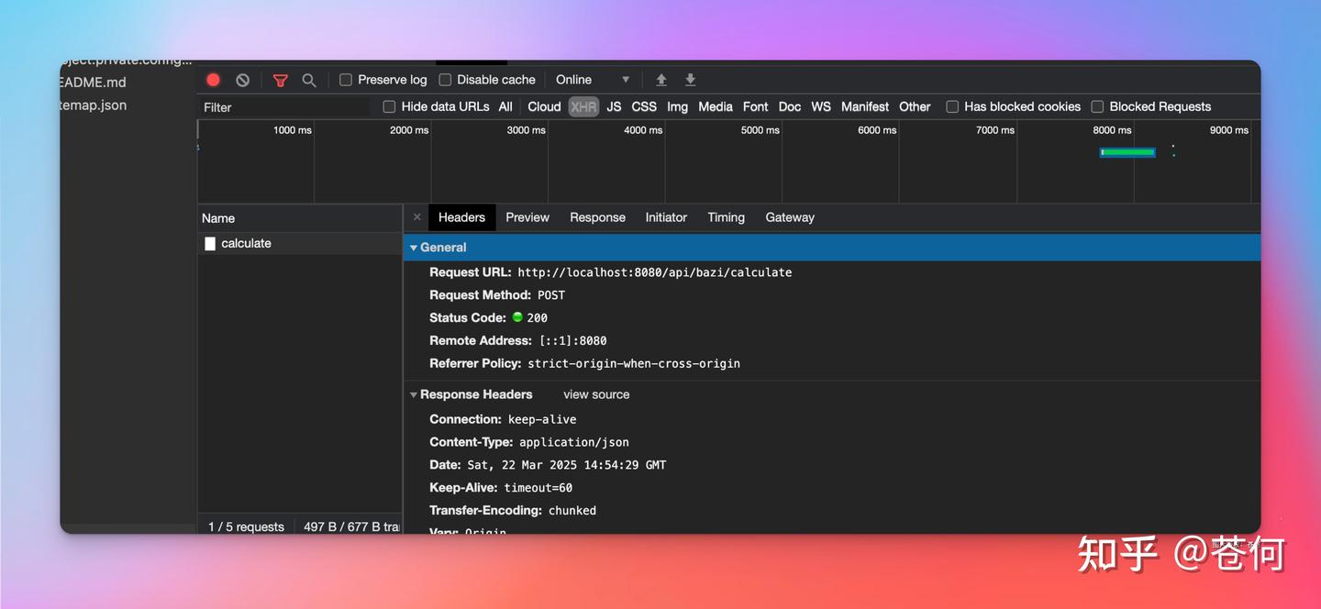Enable the Disable cache checkbox

[445, 80]
